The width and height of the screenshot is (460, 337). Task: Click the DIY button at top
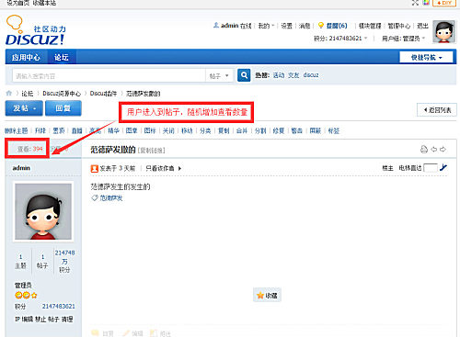pyautogui.click(x=444, y=3)
